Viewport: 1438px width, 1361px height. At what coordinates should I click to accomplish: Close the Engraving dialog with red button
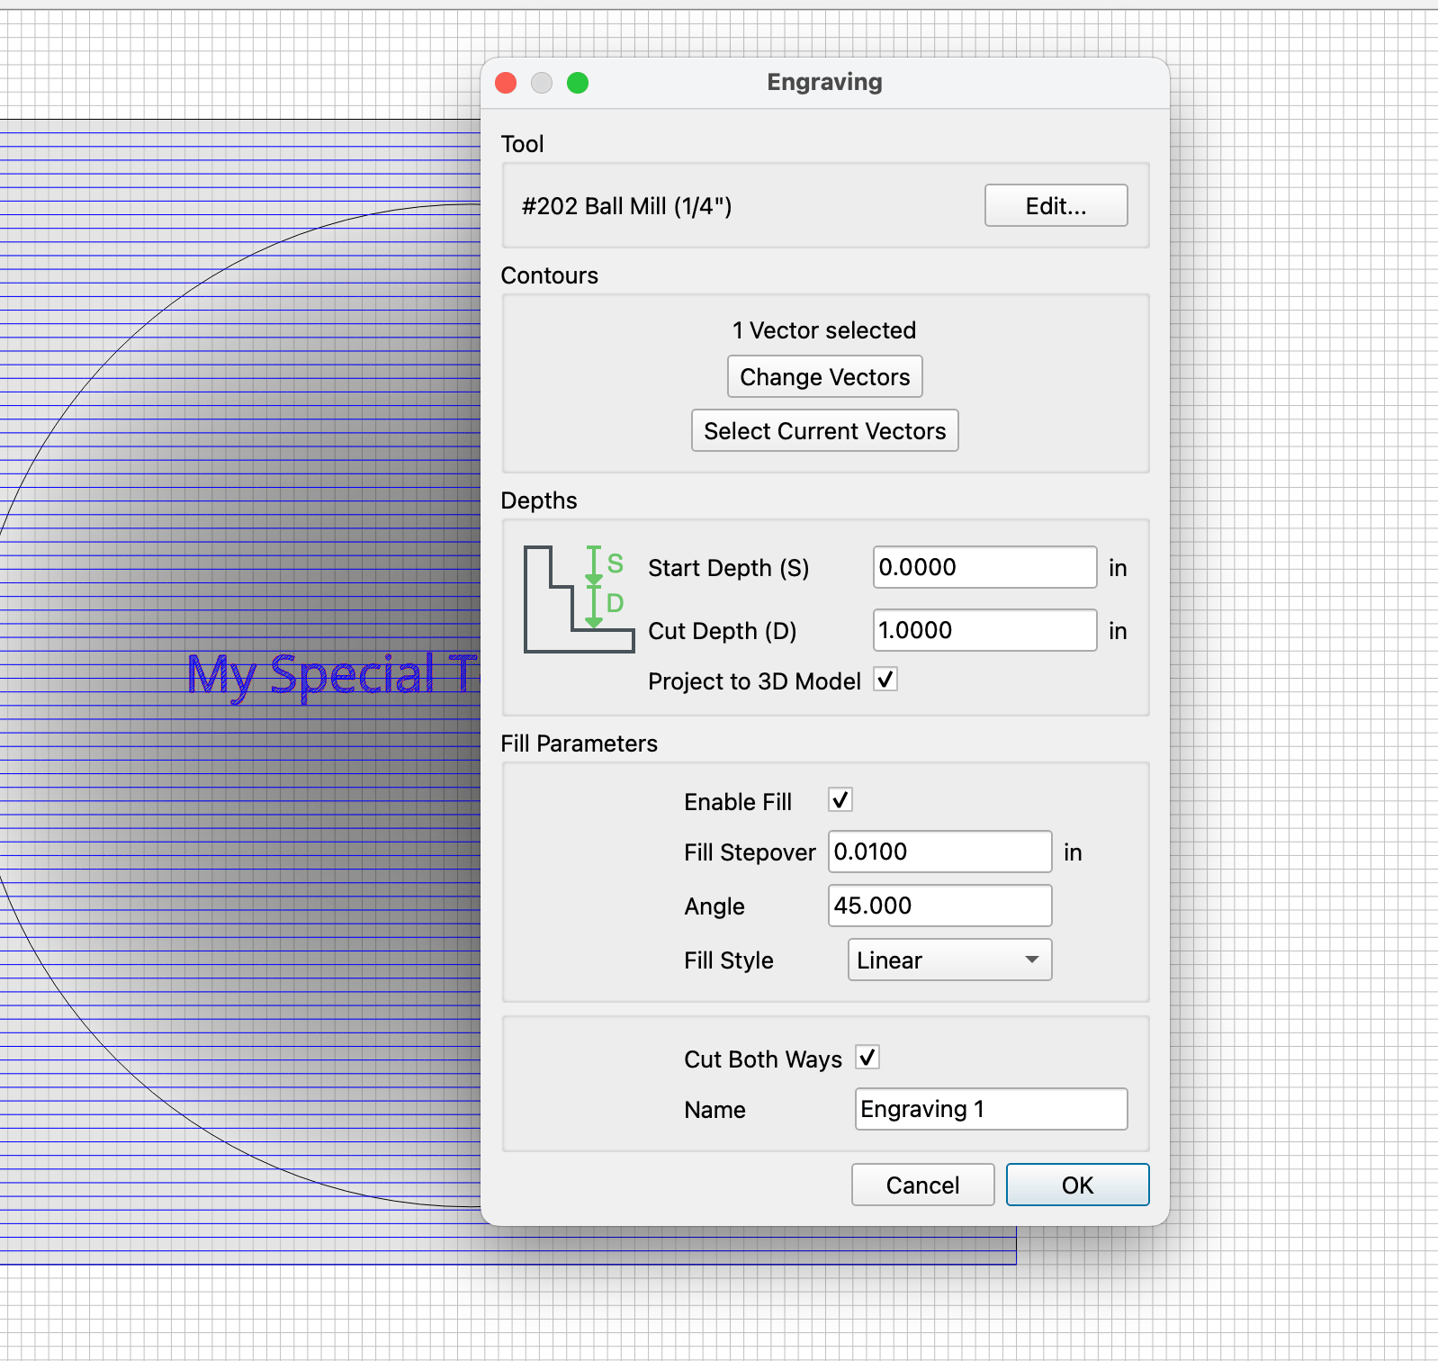pos(506,83)
